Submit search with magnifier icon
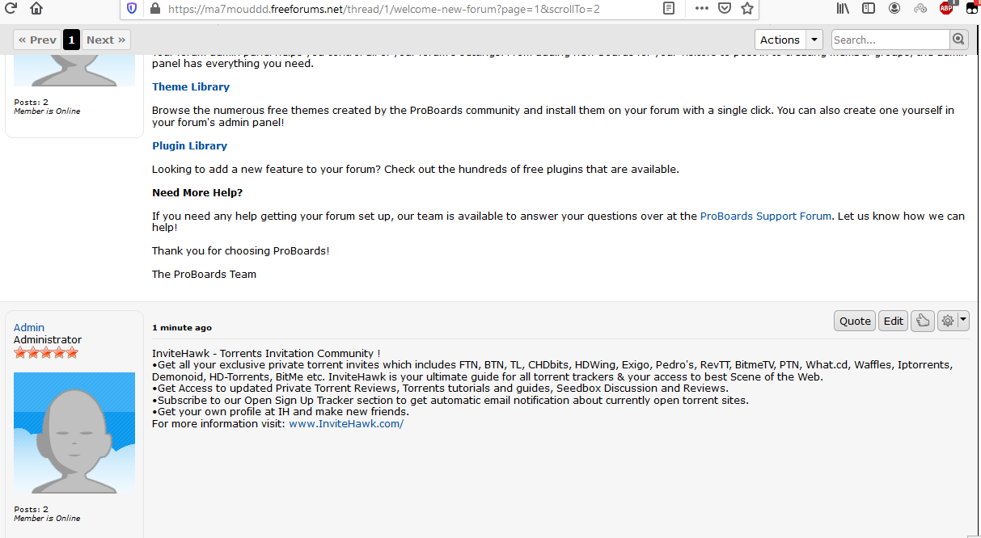 pos(959,40)
